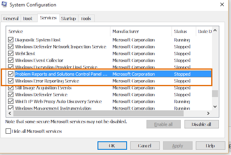Click the Enable all button
The width and height of the screenshot is (231, 155).
coord(163,124)
